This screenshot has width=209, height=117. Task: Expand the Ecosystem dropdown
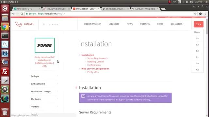click(178, 24)
